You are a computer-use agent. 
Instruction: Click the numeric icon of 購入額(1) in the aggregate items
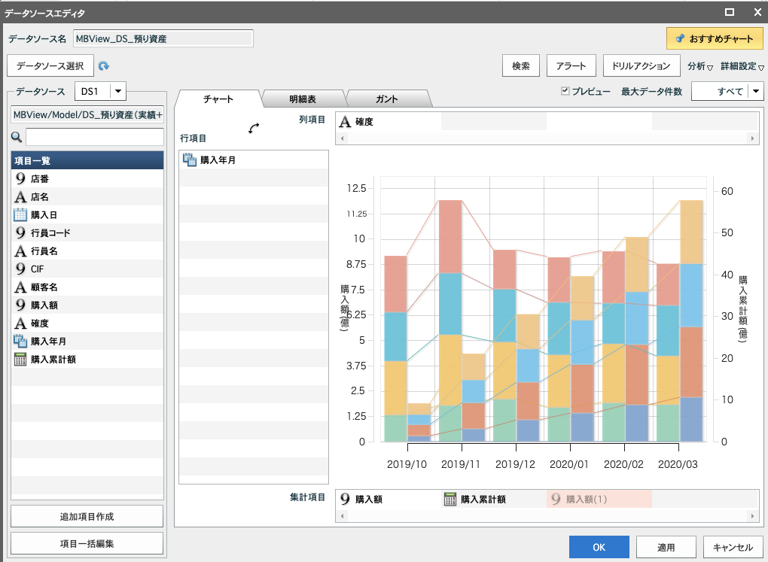pyautogui.click(x=556, y=499)
